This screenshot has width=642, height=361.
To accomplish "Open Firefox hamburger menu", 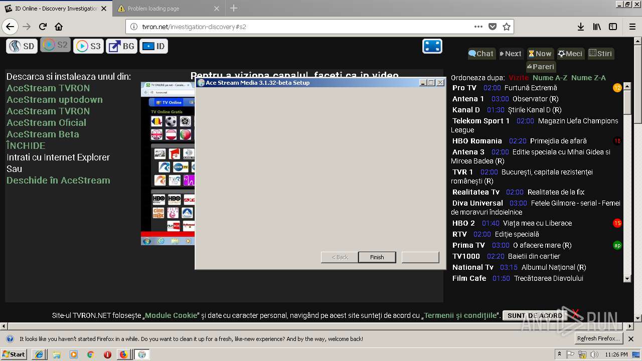I will (x=632, y=27).
